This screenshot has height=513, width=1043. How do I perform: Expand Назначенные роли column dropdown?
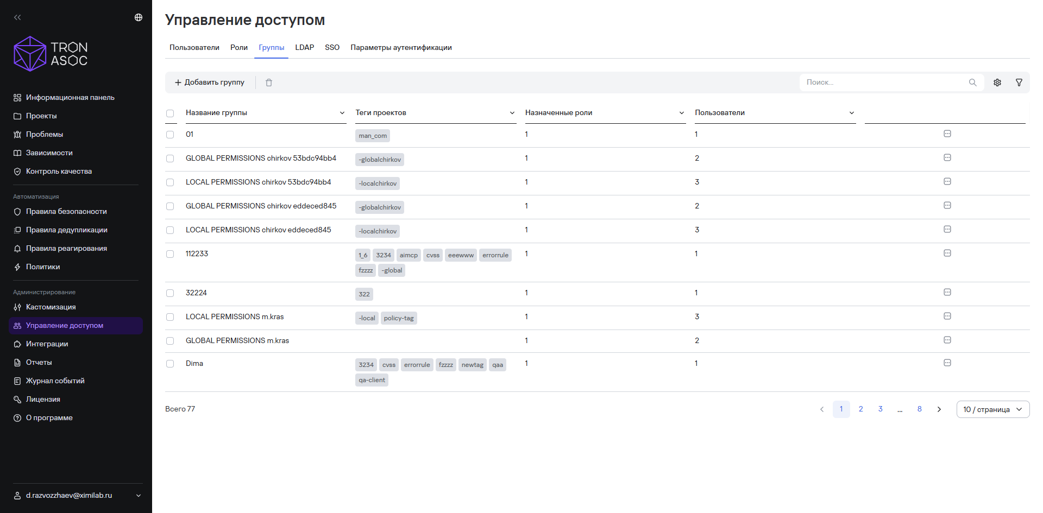coord(682,113)
